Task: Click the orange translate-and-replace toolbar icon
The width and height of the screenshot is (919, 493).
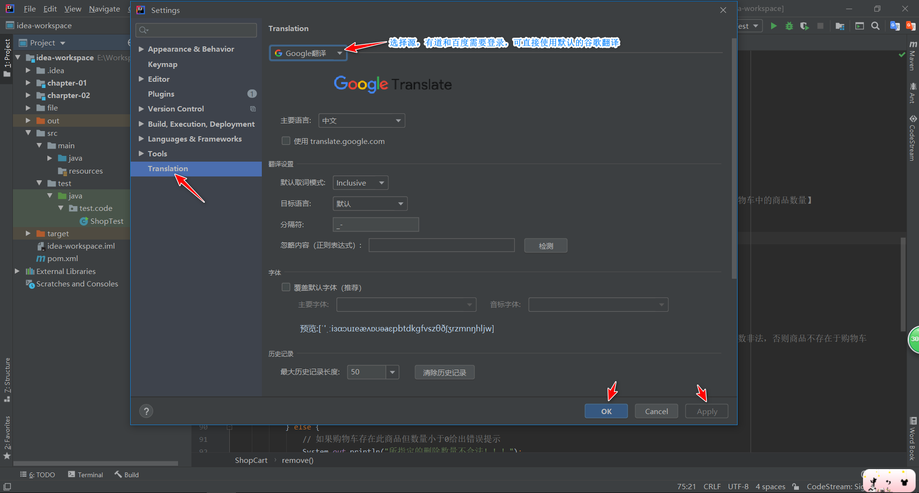Action: coord(910,26)
